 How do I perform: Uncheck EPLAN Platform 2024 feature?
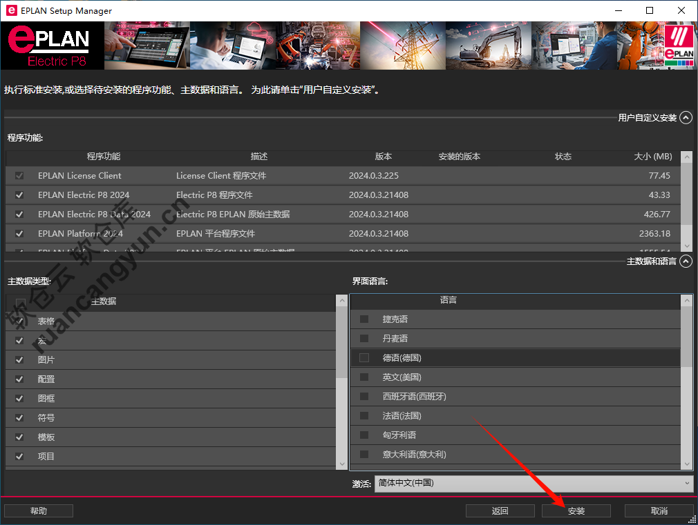[19, 233]
